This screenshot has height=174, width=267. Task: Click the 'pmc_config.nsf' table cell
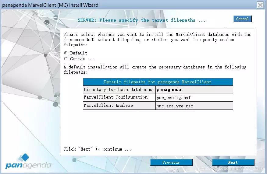pos(194,98)
